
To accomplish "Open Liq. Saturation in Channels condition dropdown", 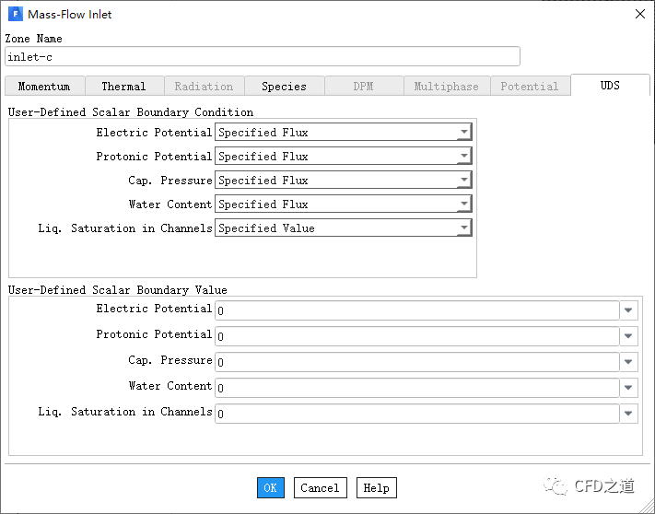I will [x=463, y=228].
